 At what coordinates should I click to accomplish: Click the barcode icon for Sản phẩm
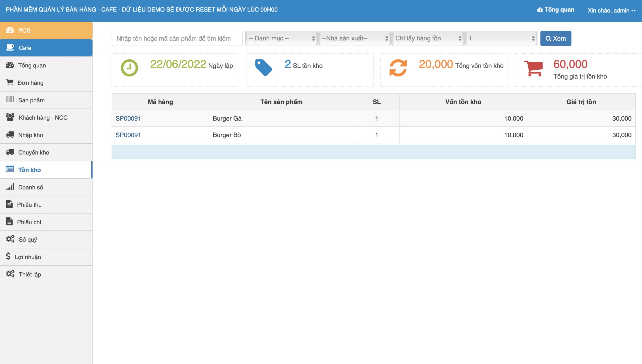point(10,100)
